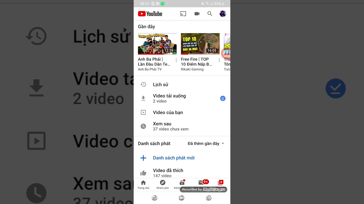
Task: Open the Cast to device icon
Action: pos(183,14)
